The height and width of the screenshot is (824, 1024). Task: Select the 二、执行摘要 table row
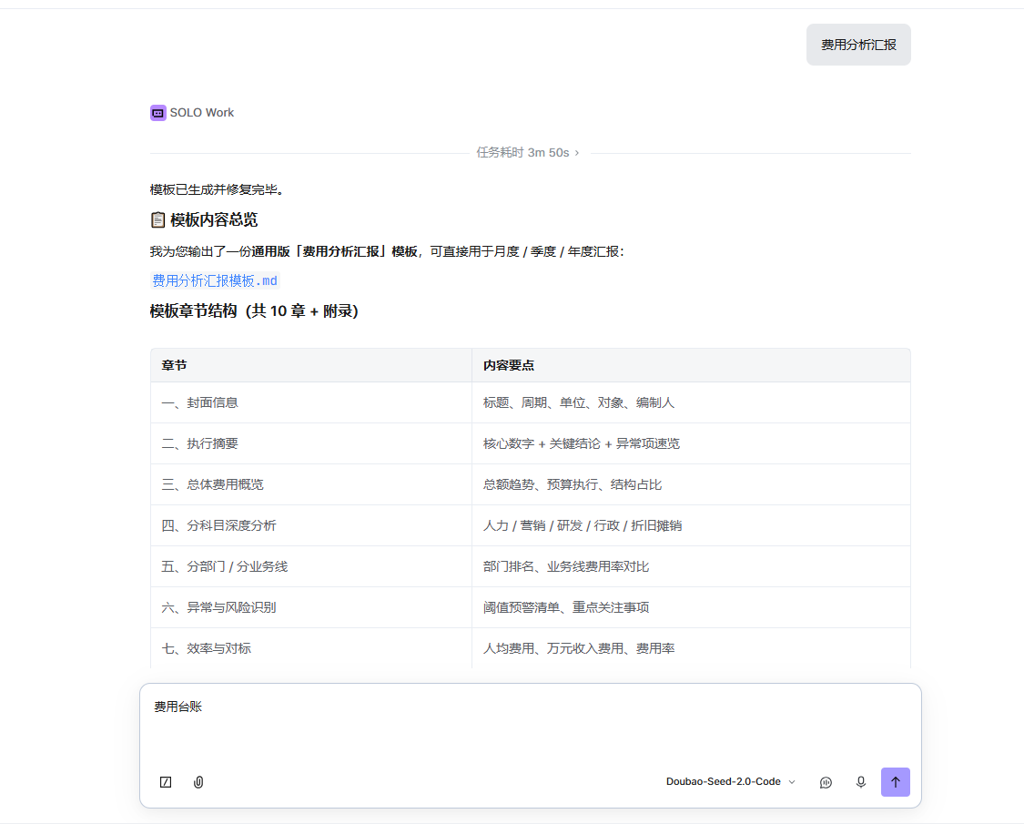(531, 443)
